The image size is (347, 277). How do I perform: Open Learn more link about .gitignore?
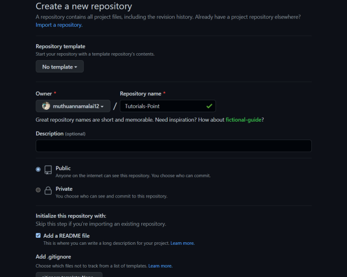click(x=160, y=266)
